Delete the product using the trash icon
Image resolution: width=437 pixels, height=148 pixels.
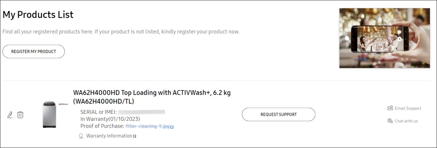(x=20, y=115)
